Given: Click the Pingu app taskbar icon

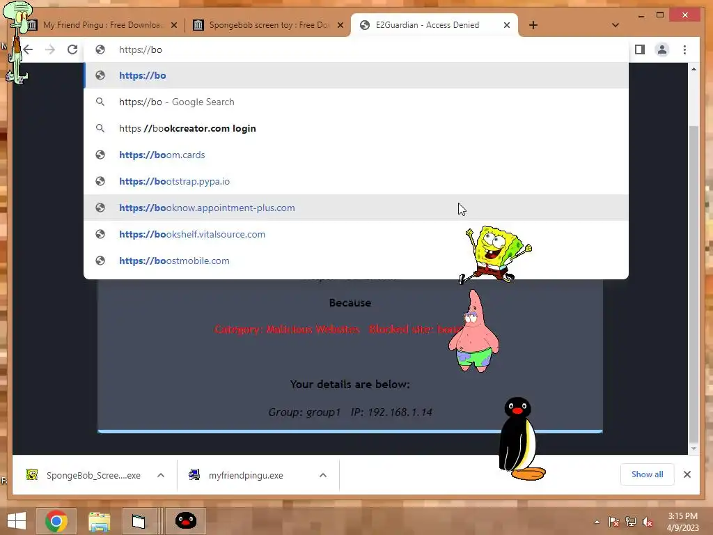Looking at the screenshot, I should 185,520.
